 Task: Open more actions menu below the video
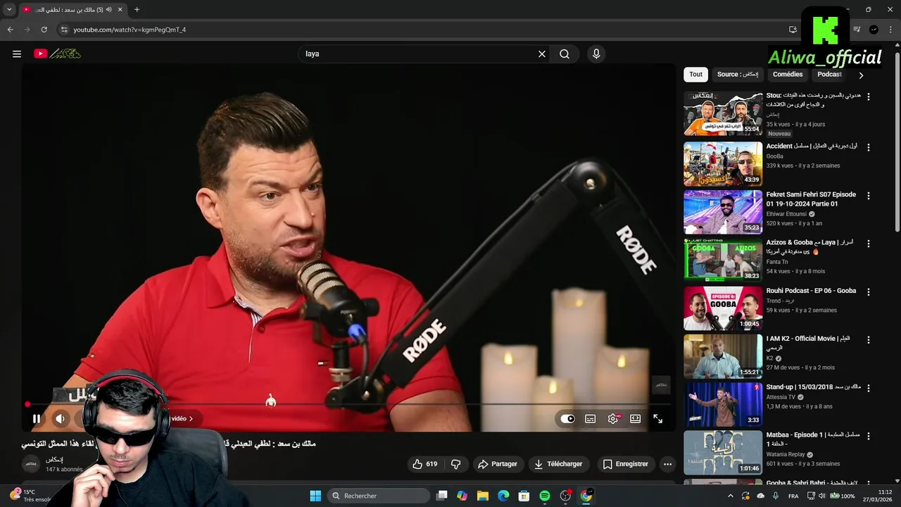667,464
